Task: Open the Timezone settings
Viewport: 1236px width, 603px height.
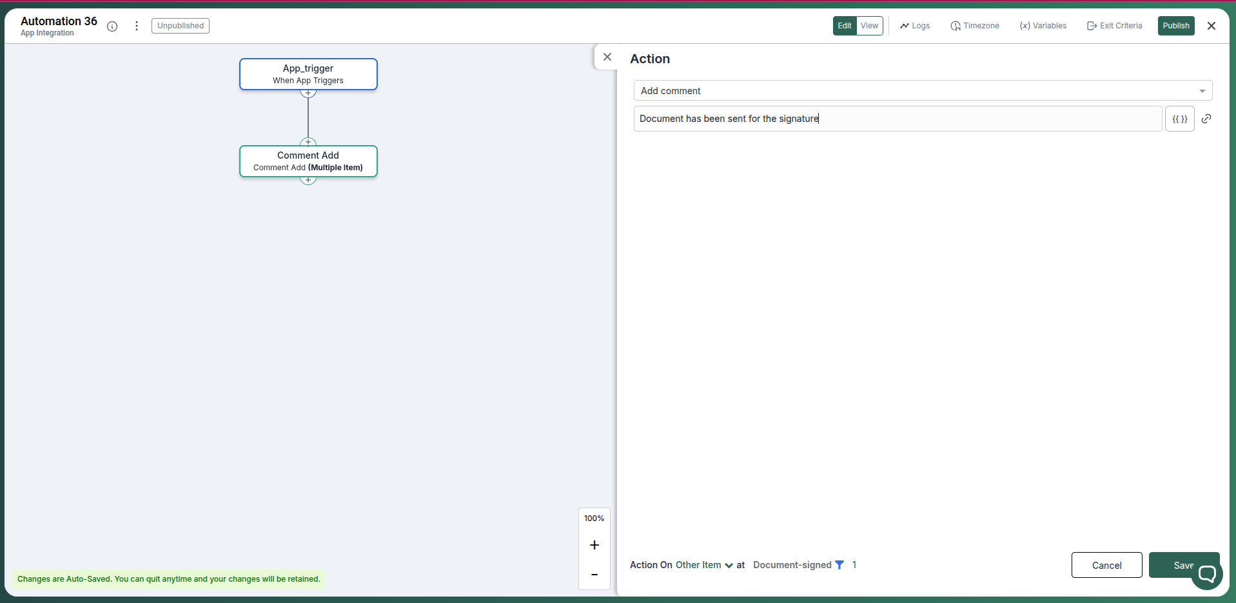Action: pyautogui.click(x=976, y=26)
